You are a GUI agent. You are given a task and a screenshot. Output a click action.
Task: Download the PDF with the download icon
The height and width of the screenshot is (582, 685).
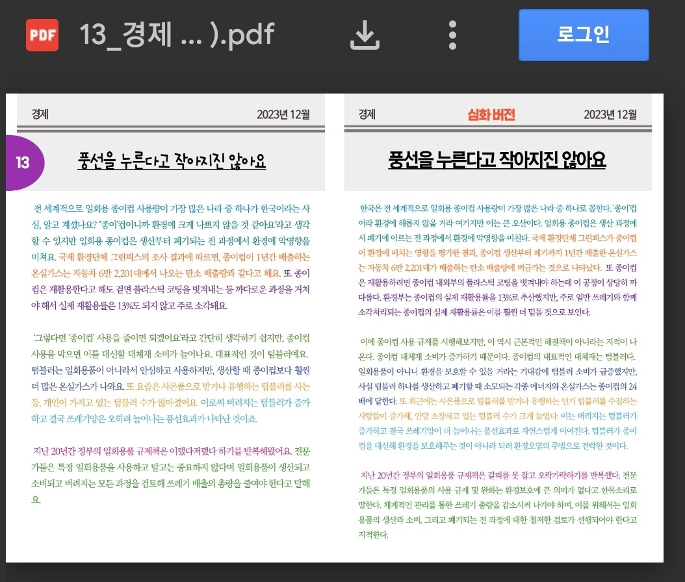pos(365,35)
